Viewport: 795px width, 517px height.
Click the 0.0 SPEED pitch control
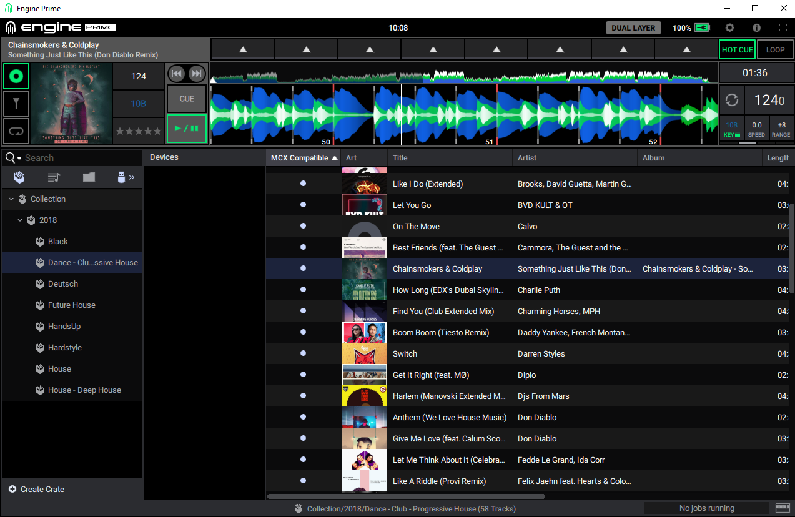point(756,129)
